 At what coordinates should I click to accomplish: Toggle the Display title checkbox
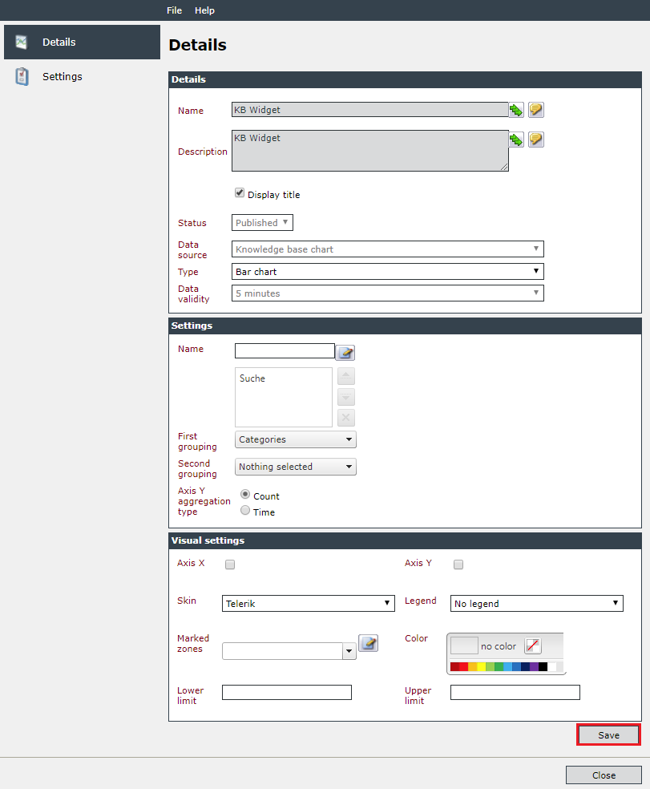(x=240, y=193)
